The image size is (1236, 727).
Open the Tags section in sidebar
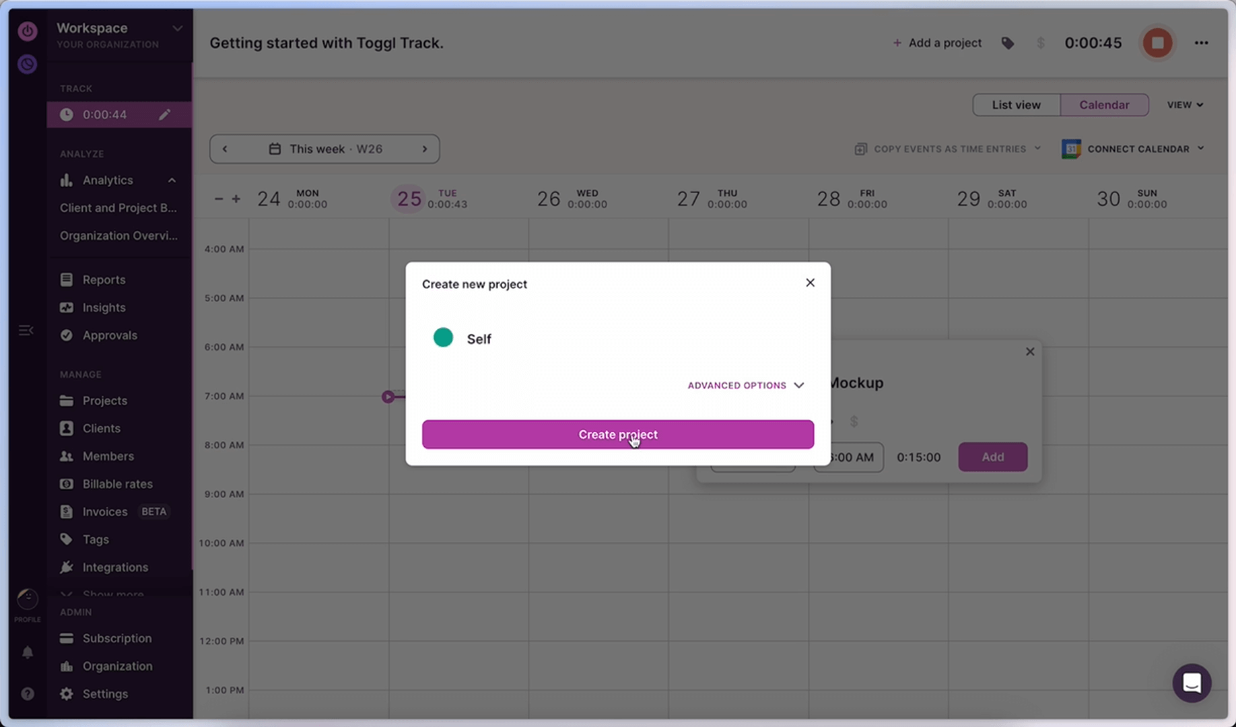pos(95,539)
